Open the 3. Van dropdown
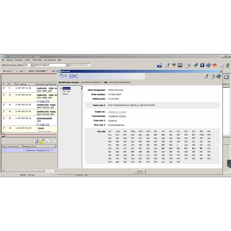 20,71
